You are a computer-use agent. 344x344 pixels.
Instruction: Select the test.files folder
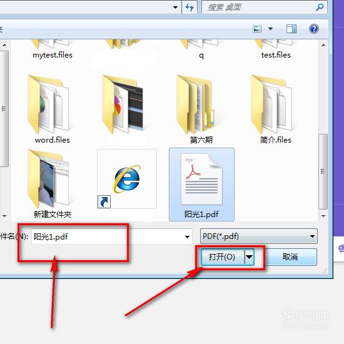(x=276, y=50)
